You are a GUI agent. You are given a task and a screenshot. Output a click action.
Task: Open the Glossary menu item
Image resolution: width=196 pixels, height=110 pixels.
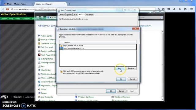[26, 19]
